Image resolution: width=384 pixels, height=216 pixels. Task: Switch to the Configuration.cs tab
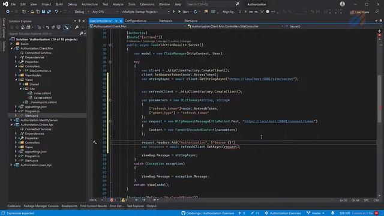136,21
